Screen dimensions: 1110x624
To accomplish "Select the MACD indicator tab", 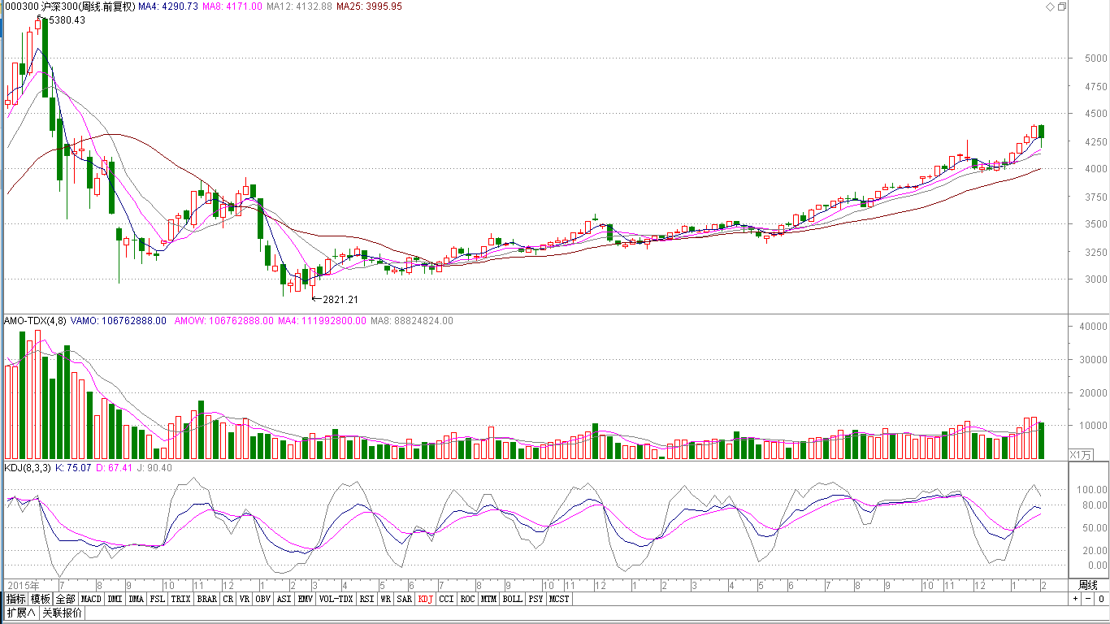I will [x=91, y=599].
